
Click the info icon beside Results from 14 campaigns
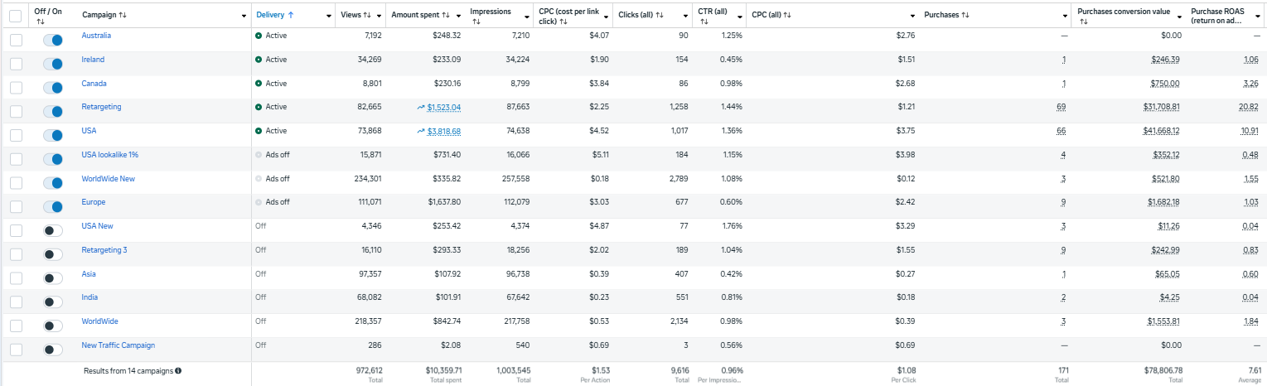click(179, 371)
